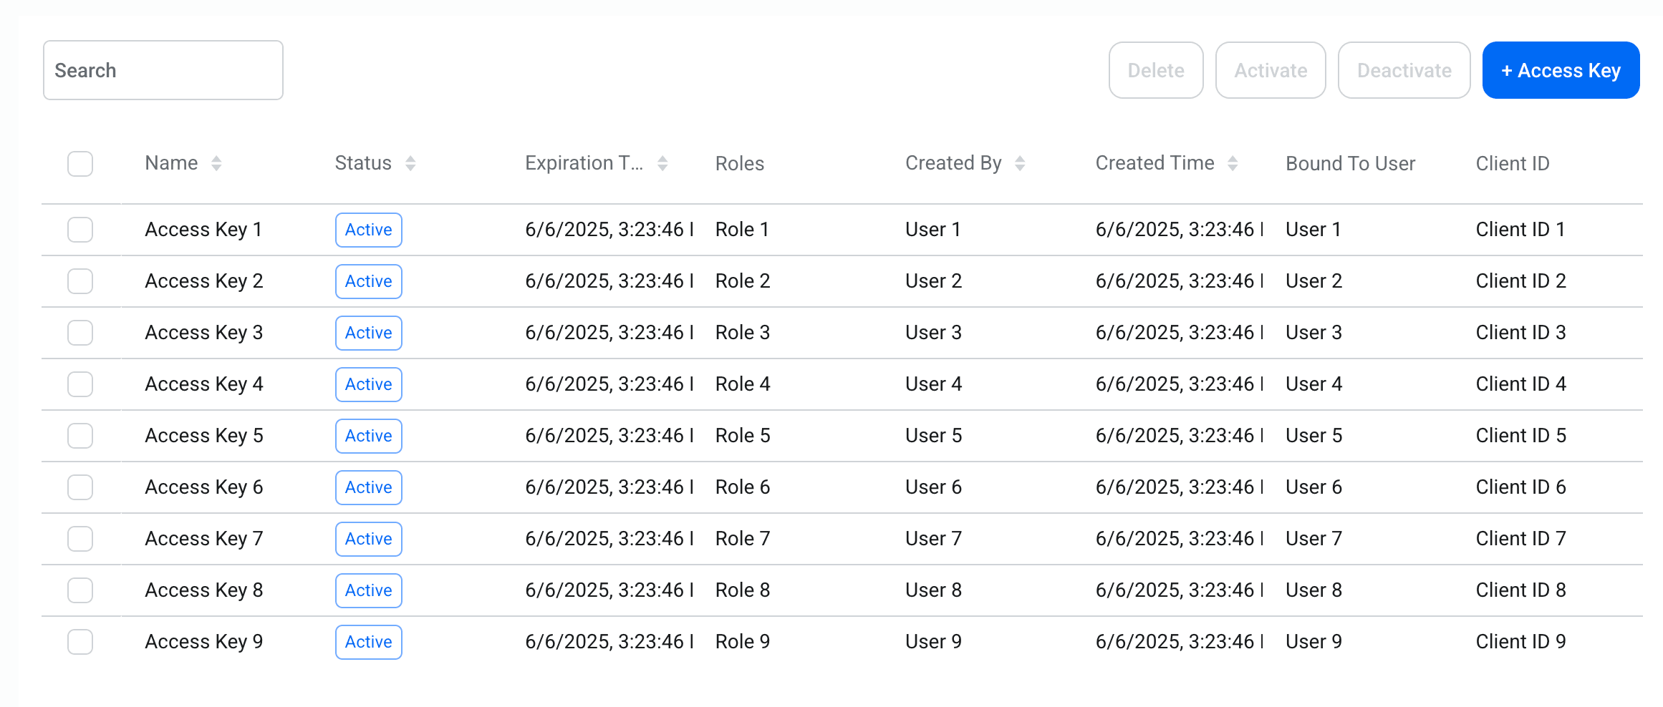Check the Access Key 6 row checkbox
The height and width of the screenshot is (707, 1663).
point(79,487)
